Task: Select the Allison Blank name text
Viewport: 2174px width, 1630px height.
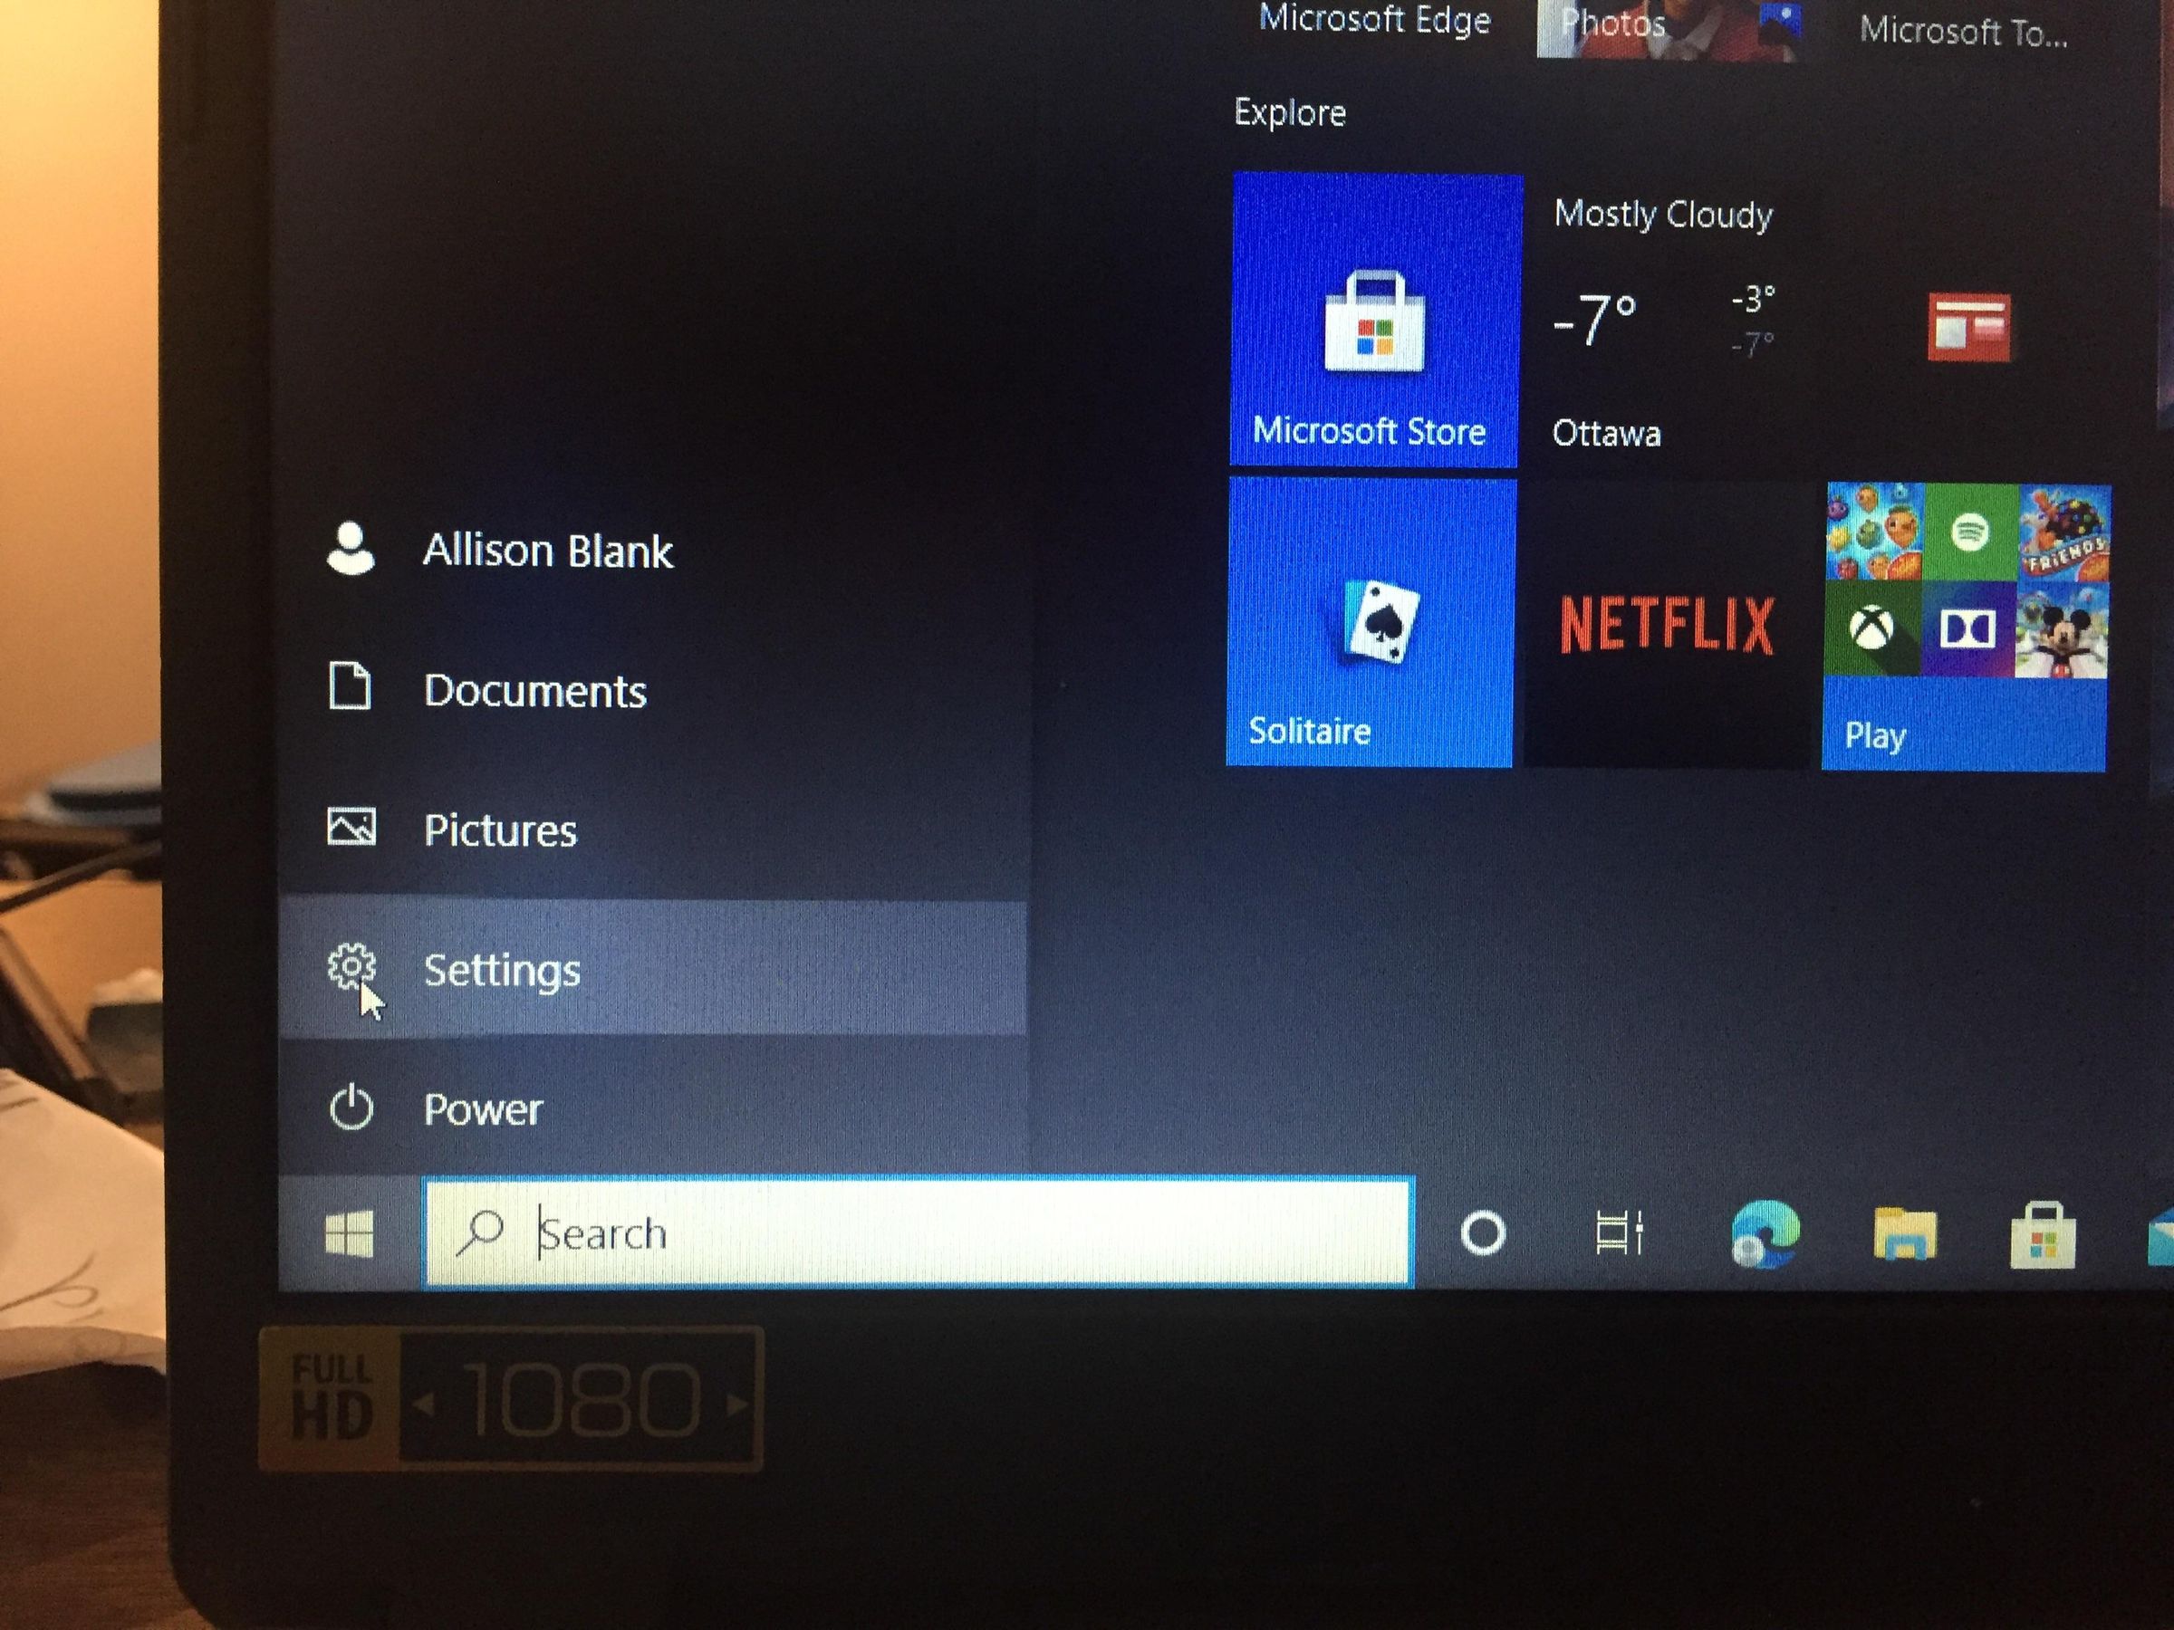Action: click(547, 551)
